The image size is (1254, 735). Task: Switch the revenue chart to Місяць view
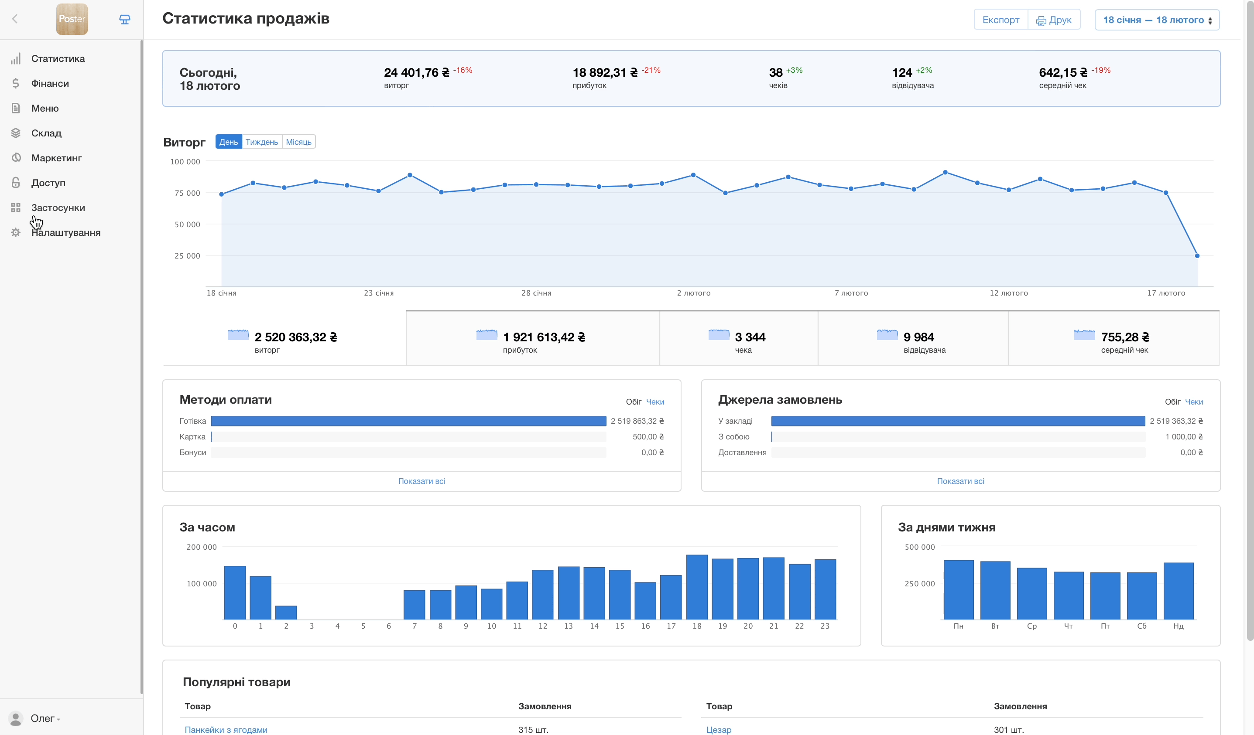coord(298,142)
